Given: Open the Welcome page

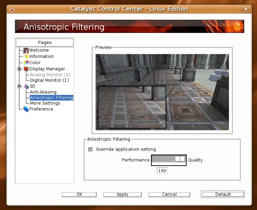Looking at the screenshot, I should (x=39, y=50).
